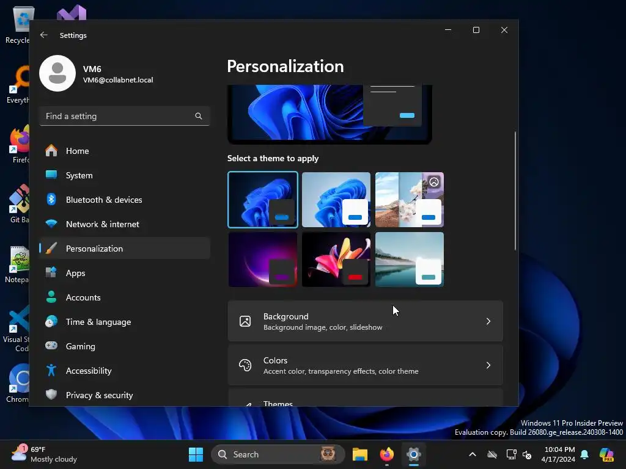Viewport: 626px width, 469px height.
Task: Open Apps settings
Action: pyautogui.click(x=125, y=273)
